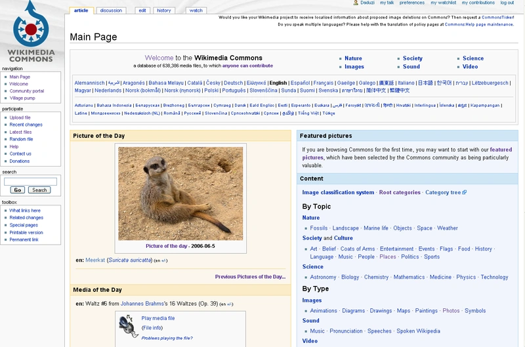Click the user icon beside Daduzi
This screenshot has width=525, height=347.
tap(356, 3)
